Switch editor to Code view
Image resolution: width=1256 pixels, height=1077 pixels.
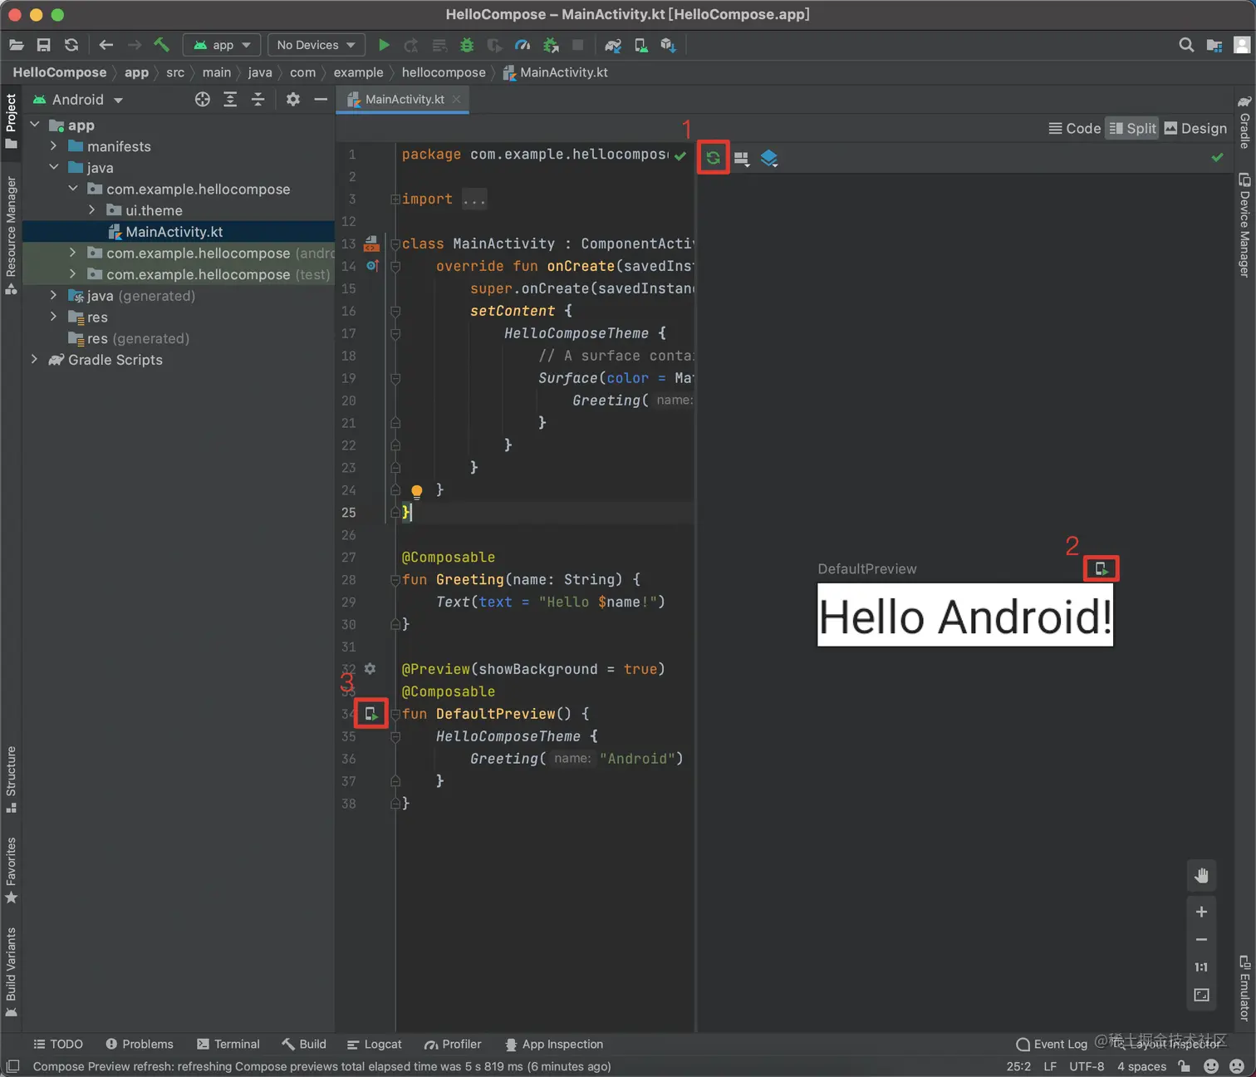(x=1075, y=128)
